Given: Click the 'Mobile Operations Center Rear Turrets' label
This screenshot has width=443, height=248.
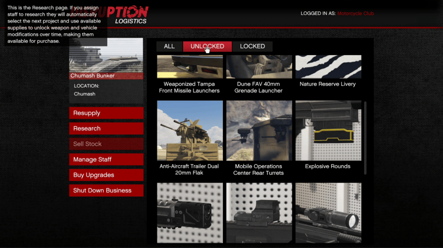Looking at the screenshot, I should point(258,169).
